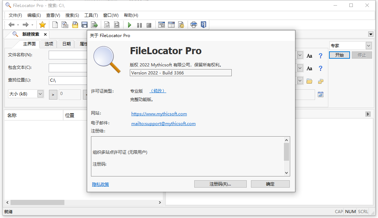The height and width of the screenshot is (218, 378).
Task: Open the file name options dropdown arrow
Action: tap(300, 55)
